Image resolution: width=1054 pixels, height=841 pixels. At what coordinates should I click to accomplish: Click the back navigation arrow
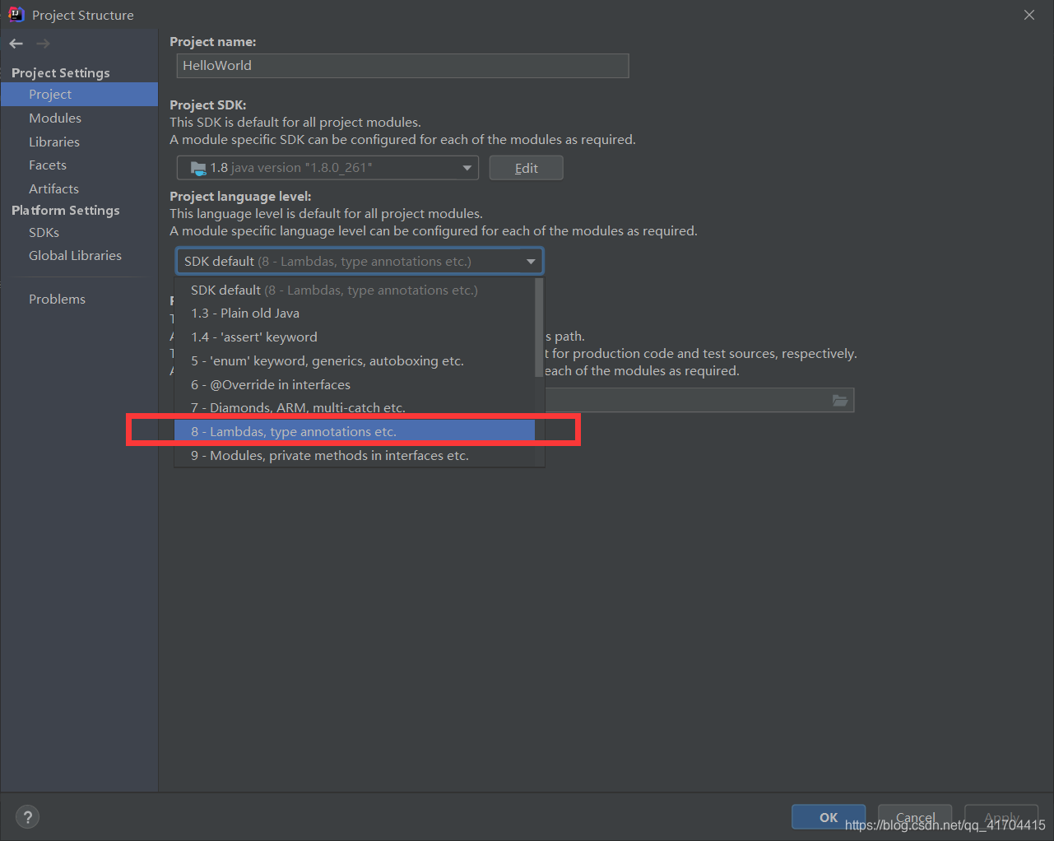coord(16,44)
